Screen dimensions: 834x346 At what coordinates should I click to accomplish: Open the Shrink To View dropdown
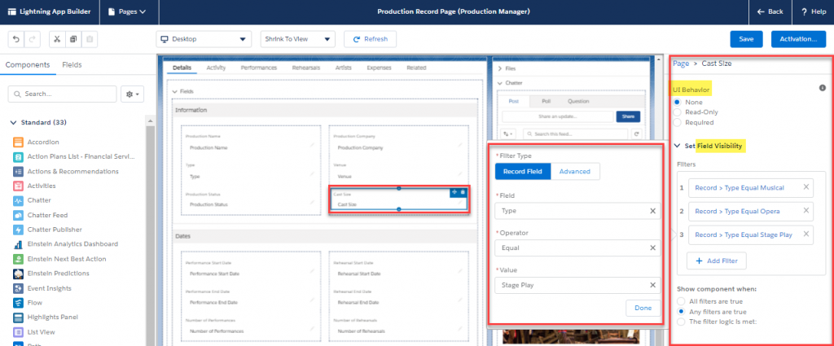(x=298, y=39)
